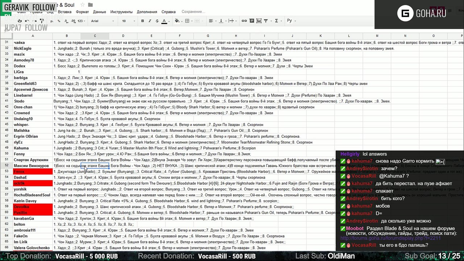The image size is (464, 261).
Task: Expand text wrapping dropdown arrow
Action: tap(236, 21)
